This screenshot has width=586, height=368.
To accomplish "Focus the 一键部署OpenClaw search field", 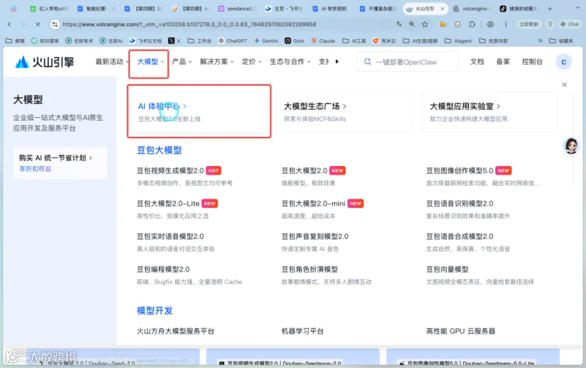I will tap(408, 62).
